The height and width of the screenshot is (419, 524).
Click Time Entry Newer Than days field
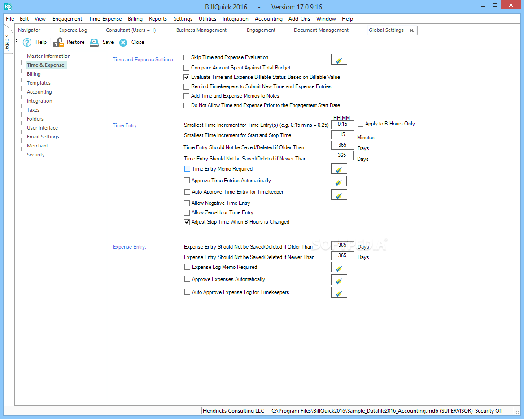point(342,156)
